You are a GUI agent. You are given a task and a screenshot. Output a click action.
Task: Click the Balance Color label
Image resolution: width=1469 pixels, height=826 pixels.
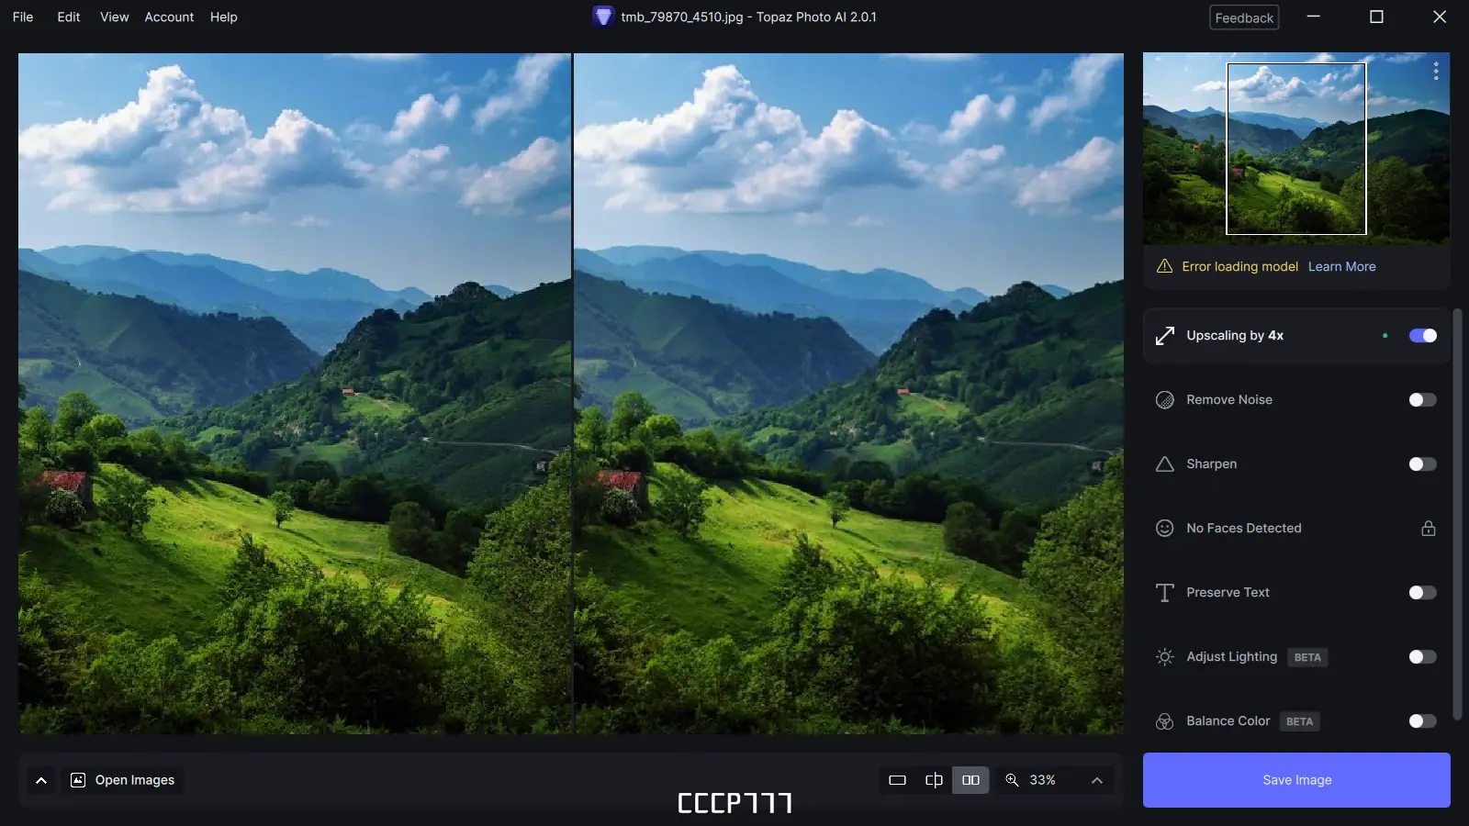pos(1228,721)
